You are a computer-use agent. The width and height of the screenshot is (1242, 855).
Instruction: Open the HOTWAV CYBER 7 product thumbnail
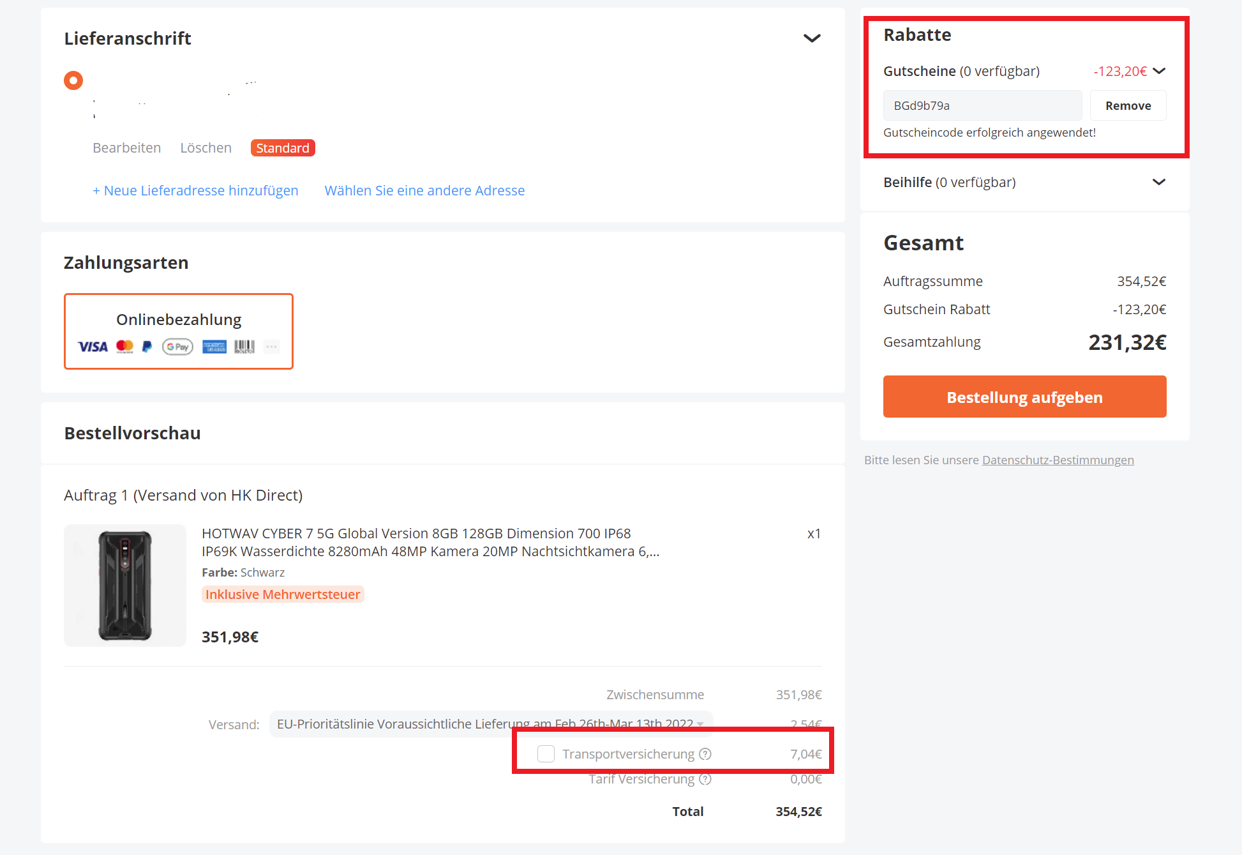[125, 586]
